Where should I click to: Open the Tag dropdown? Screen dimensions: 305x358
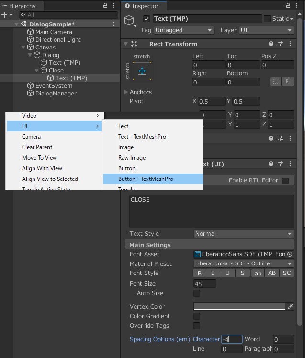tap(184, 30)
